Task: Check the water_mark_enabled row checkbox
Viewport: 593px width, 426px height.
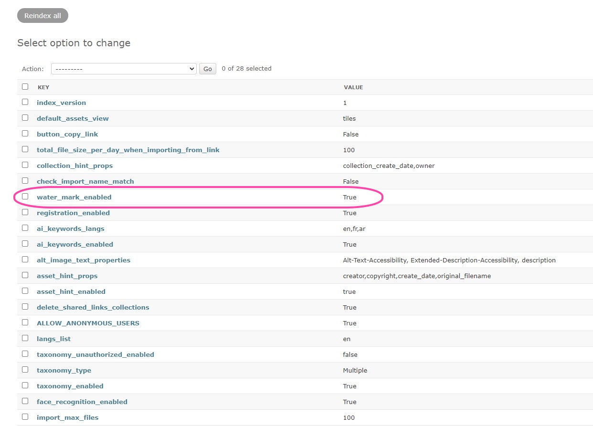Action: [x=25, y=197]
